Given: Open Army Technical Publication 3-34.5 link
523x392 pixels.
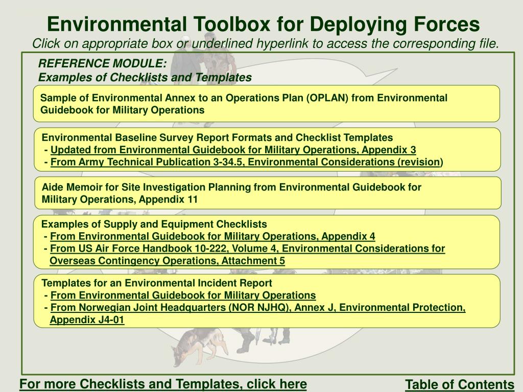Looking at the screenshot, I should 247,162.
